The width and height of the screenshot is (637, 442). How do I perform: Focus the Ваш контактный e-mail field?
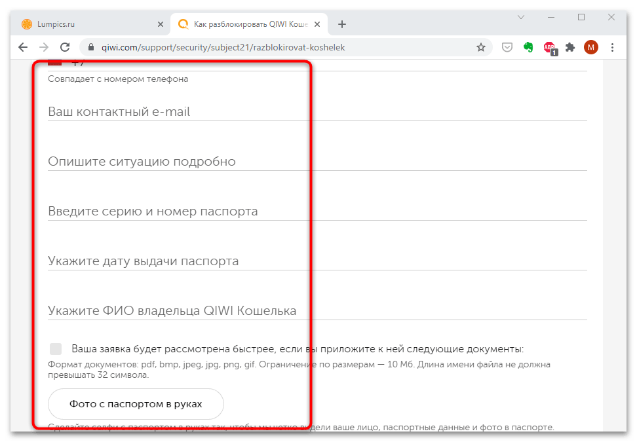tap(317, 111)
